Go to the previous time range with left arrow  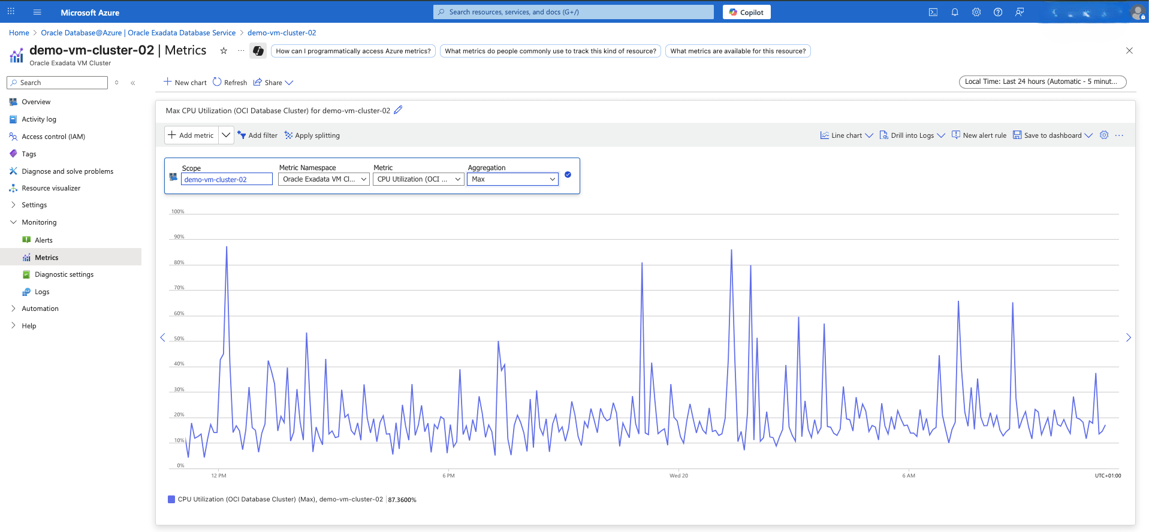click(162, 338)
